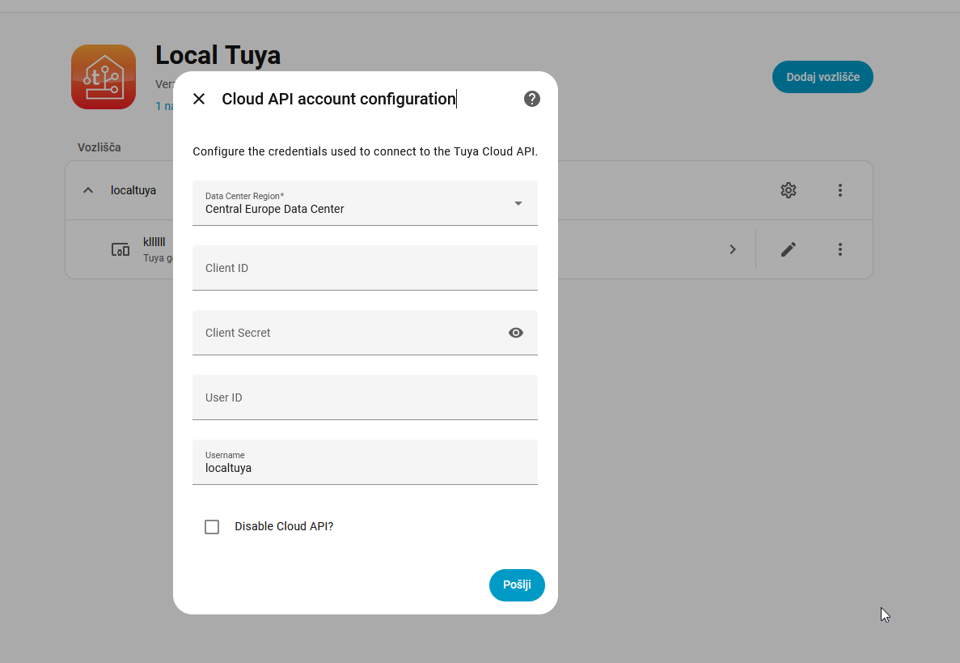Open the kllllll device three-dot menu
The width and height of the screenshot is (960, 663).
pos(840,249)
